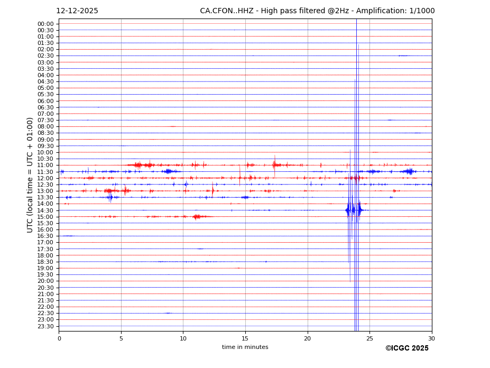Click the CA.CFON..HHZ chart title
The width and height of the screenshot is (490, 368).
(317, 11)
